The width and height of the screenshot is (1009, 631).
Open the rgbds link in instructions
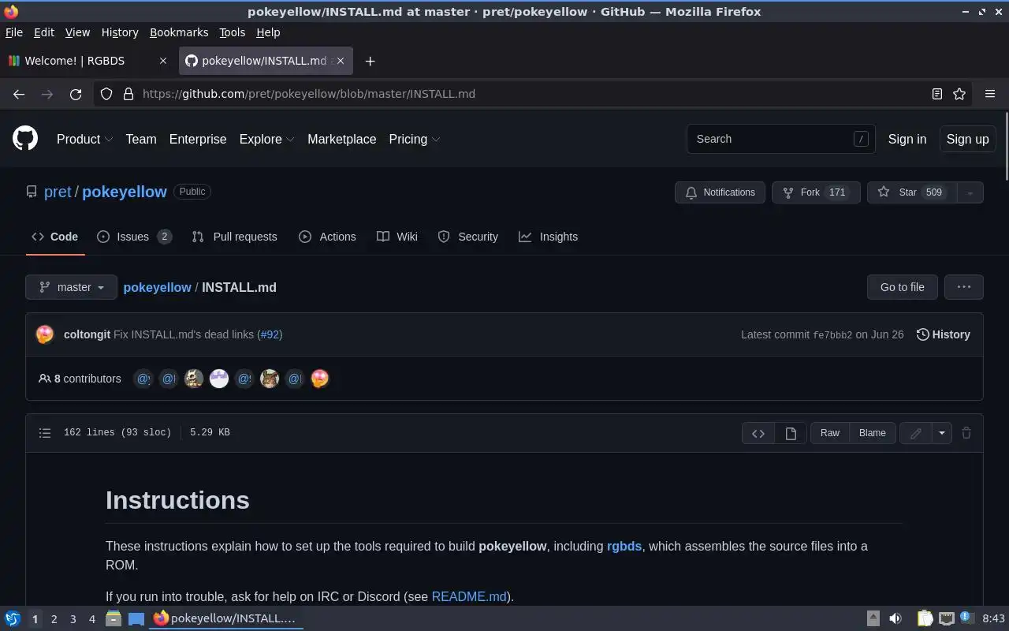click(x=624, y=546)
